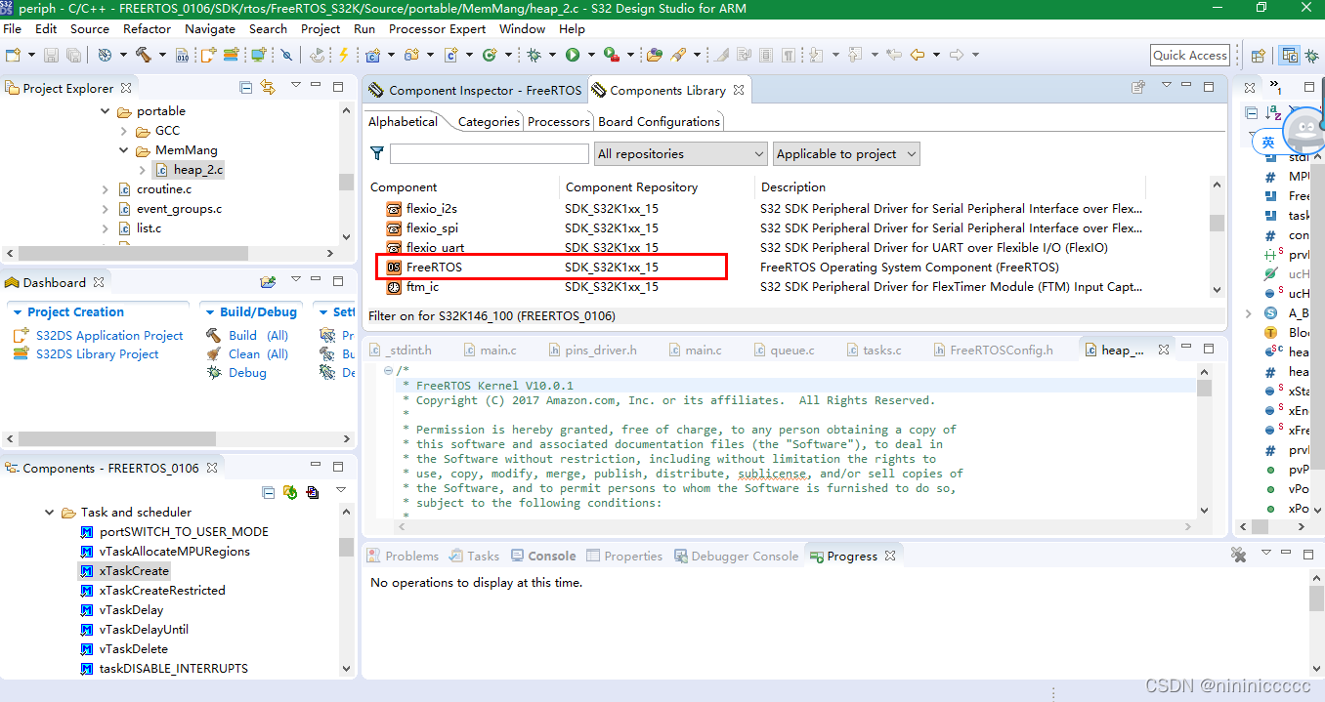Screen dimensions: 1325x702
Task: Click the Dashboard open-folder toolbar icon
Action: click(x=268, y=282)
